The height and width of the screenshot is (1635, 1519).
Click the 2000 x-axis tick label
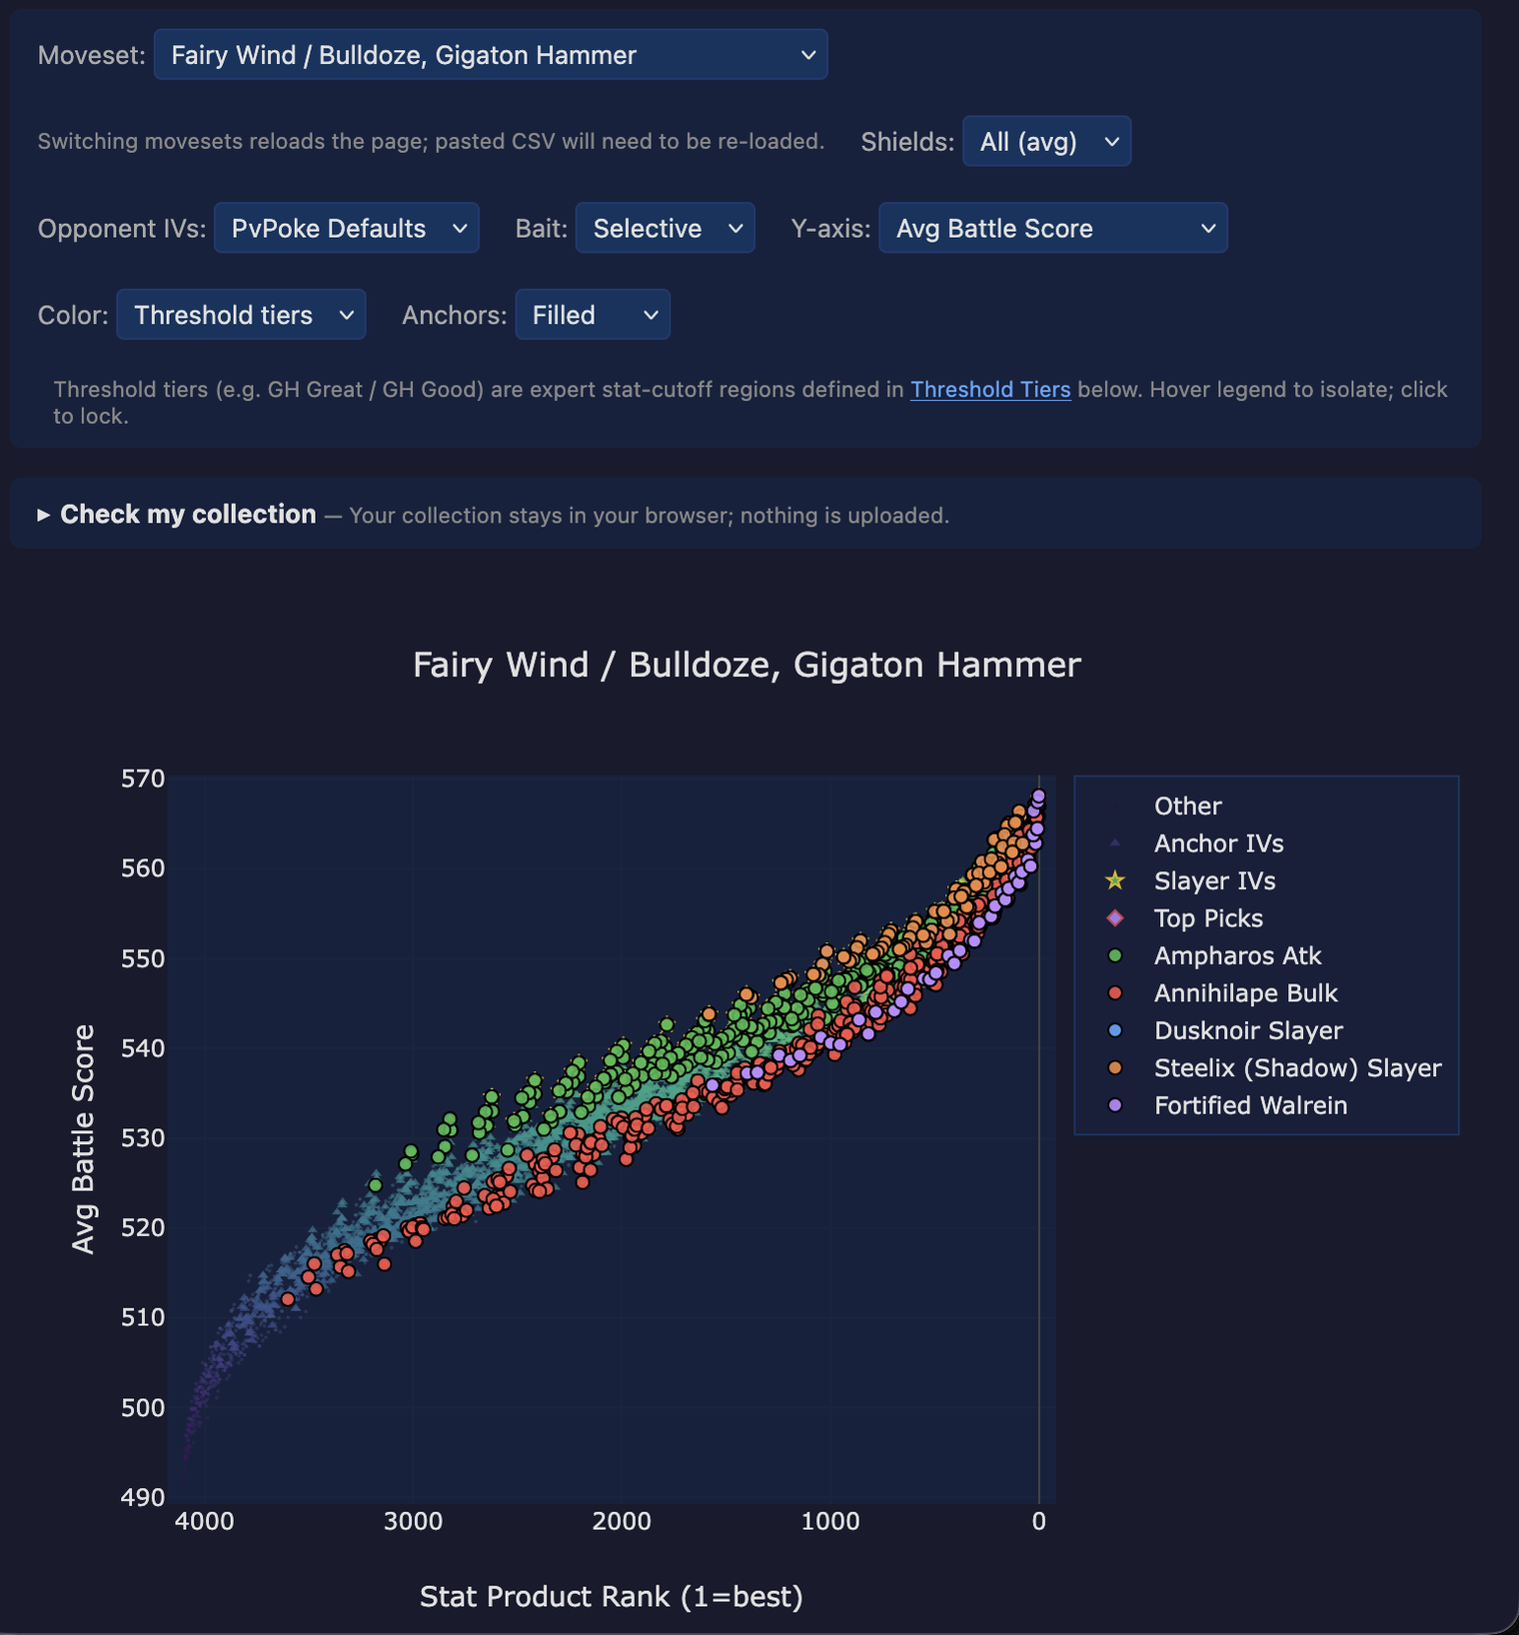coord(622,1521)
